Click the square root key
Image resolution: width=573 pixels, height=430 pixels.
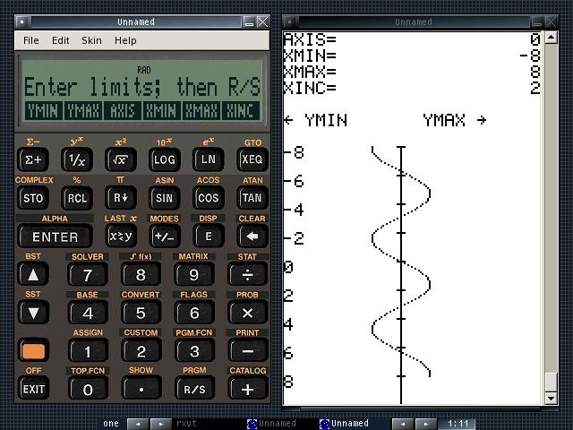121,159
